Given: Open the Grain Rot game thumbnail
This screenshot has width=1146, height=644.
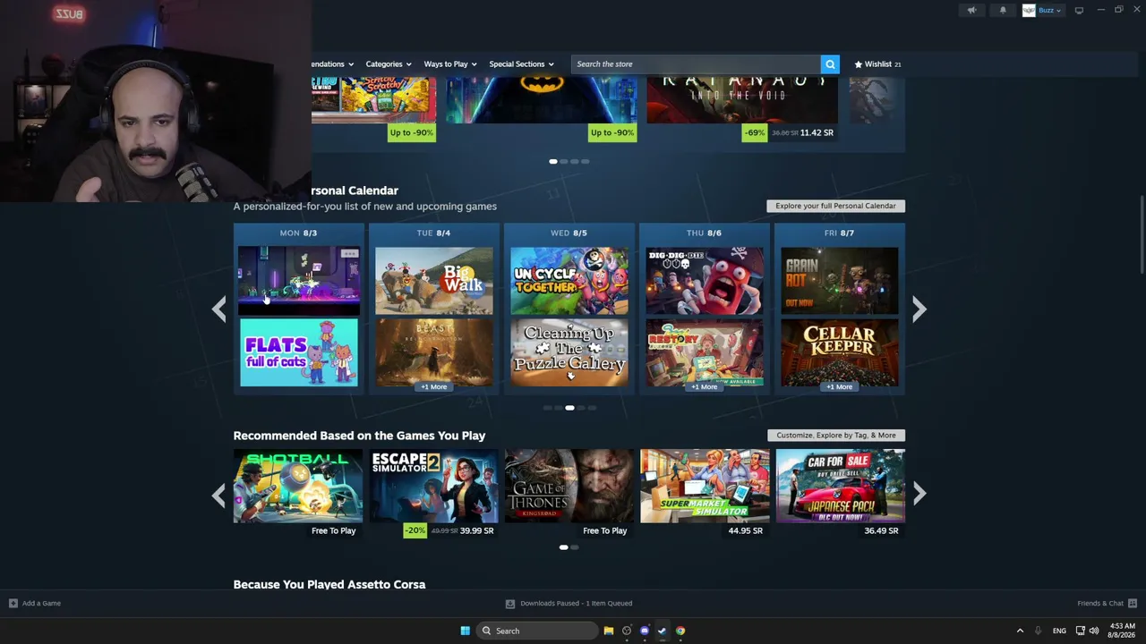Looking at the screenshot, I should click(839, 281).
